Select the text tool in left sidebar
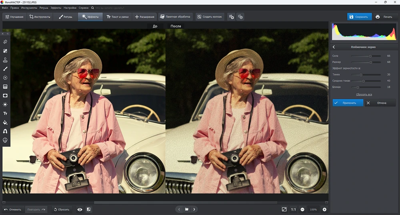 5,113
